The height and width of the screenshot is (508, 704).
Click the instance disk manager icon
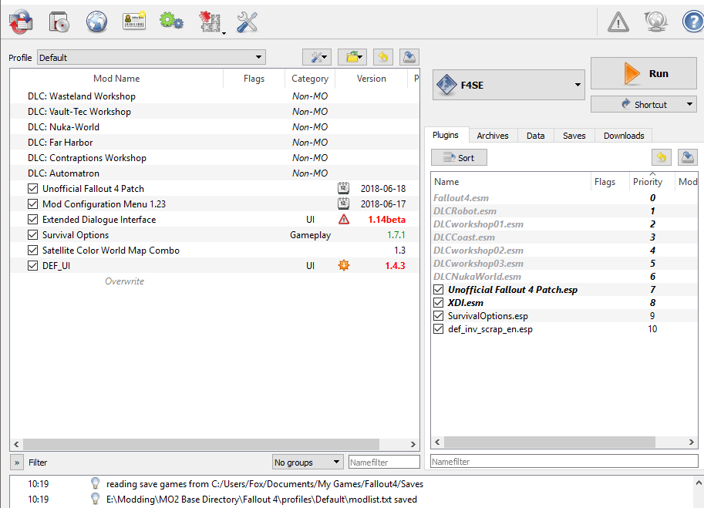[x=21, y=22]
